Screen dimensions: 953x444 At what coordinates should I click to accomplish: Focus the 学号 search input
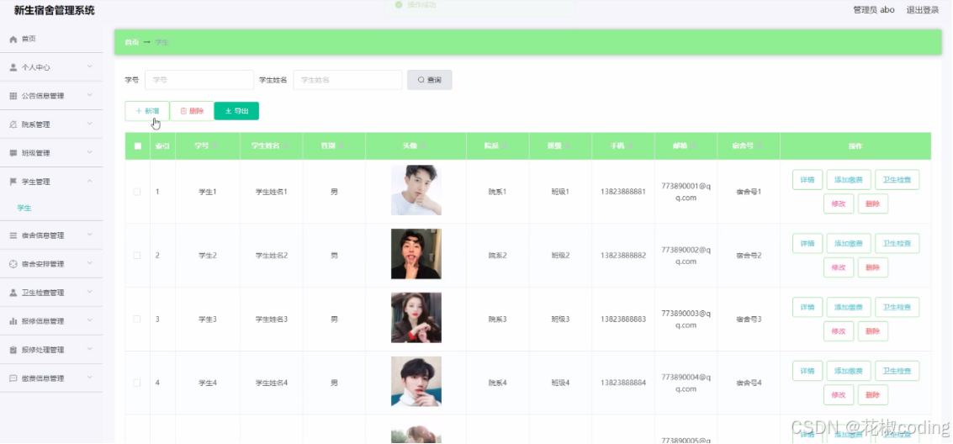click(x=199, y=80)
